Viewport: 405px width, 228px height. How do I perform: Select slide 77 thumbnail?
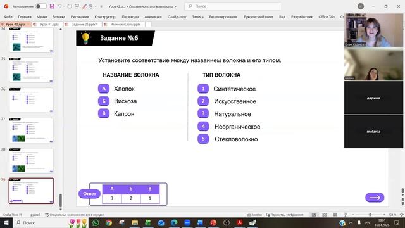click(31, 130)
